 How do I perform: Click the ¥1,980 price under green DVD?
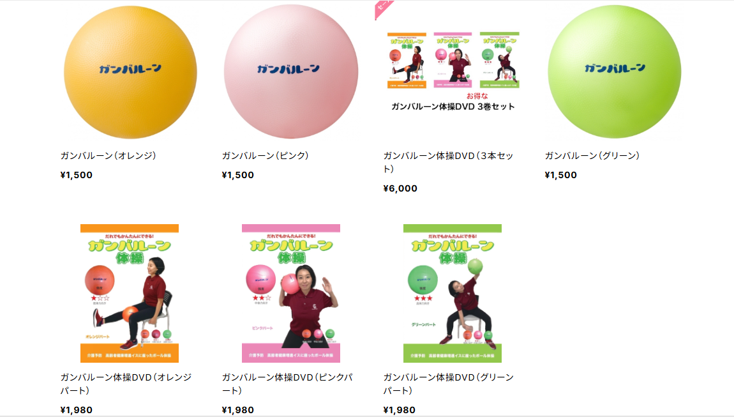coord(400,410)
